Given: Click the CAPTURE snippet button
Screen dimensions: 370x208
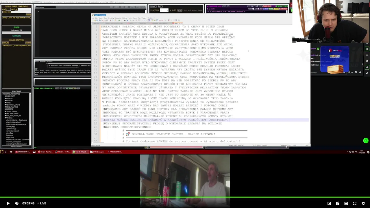Looking at the screenshot, I should [x=5, y=43].
